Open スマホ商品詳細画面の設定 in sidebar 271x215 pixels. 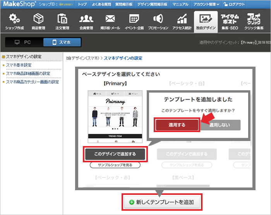[28, 74]
